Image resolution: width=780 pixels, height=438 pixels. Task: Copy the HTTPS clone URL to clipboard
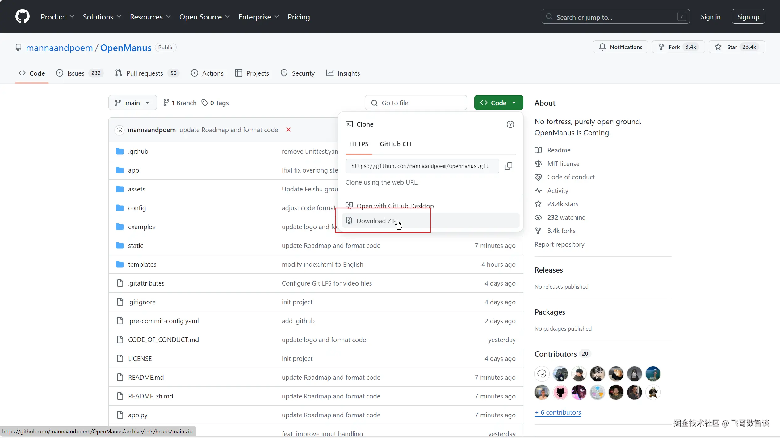pos(508,166)
